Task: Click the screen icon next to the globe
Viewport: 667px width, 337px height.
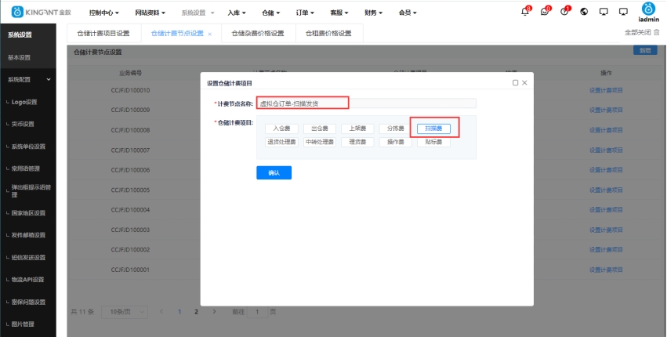Action: tap(604, 12)
